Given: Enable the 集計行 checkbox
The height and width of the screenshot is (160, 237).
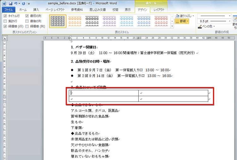Looking at the screenshot, I should pos(5,21).
